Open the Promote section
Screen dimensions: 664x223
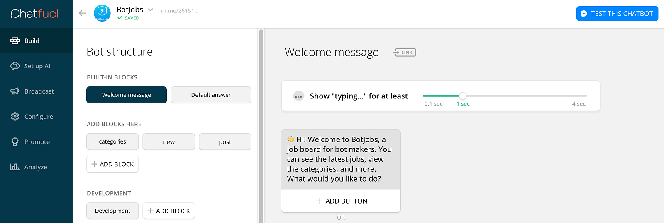pos(37,142)
